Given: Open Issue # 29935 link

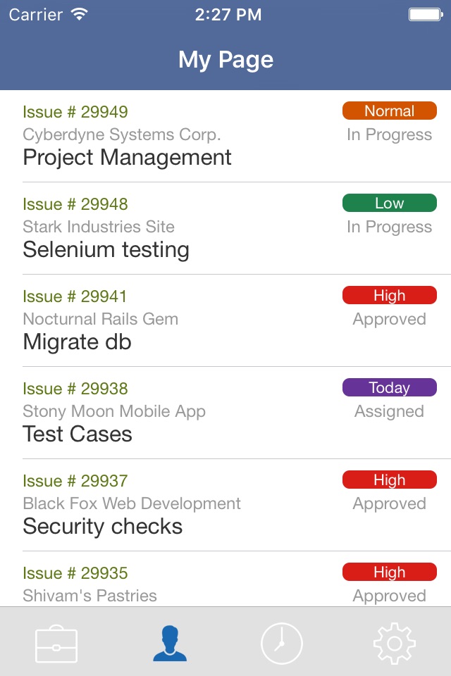Looking at the screenshot, I should pos(75,573).
